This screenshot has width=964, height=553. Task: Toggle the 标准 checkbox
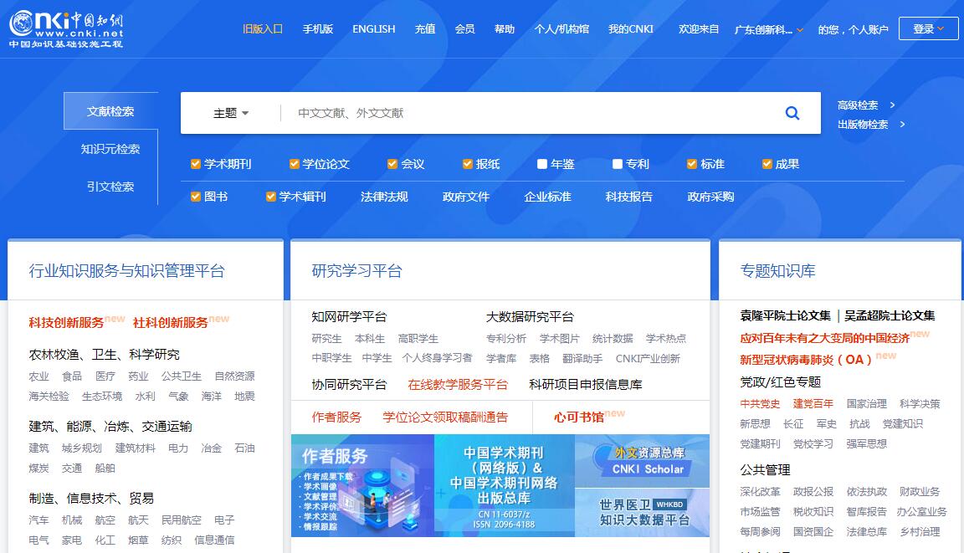point(692,164)
